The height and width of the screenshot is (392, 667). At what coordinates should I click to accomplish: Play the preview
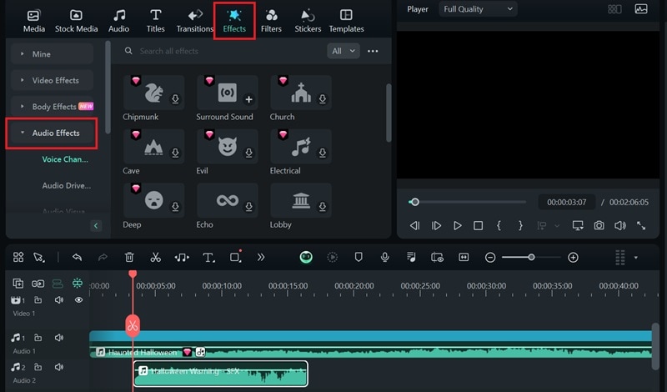(x=457, y=225)
